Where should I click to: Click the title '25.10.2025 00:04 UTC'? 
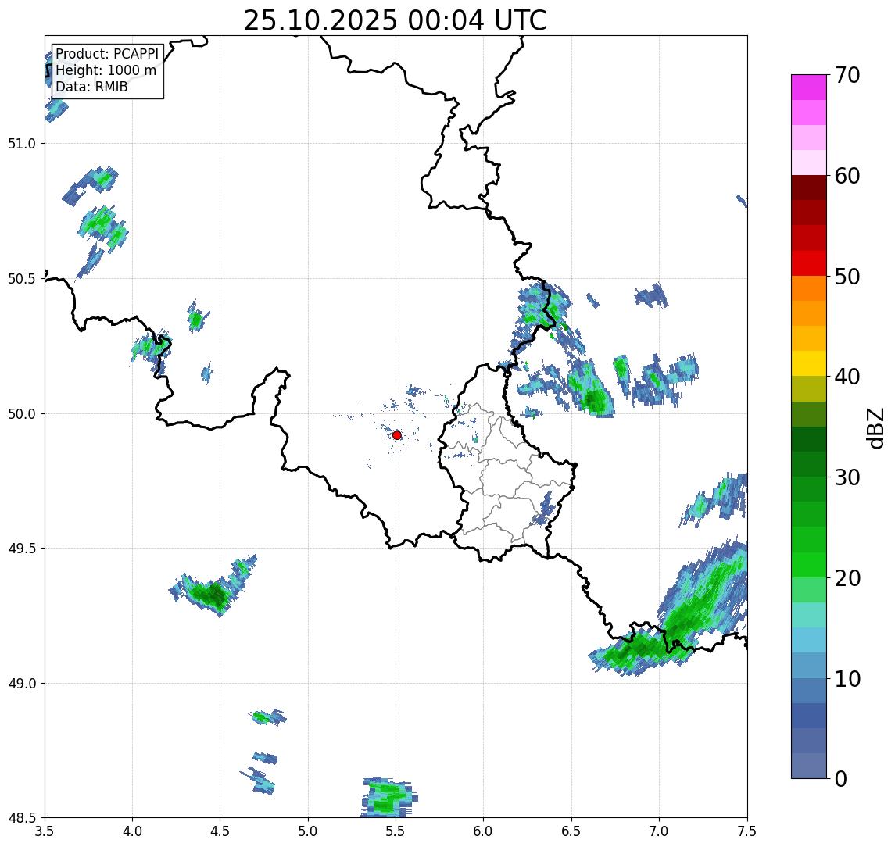click(396, 20)
